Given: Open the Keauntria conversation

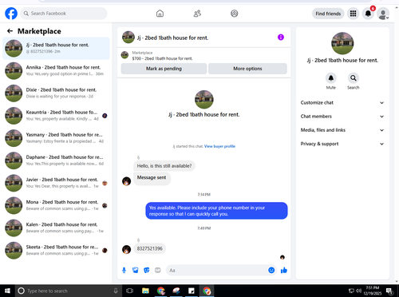Looking at the screenshot, I should click(x=56, y=116).
